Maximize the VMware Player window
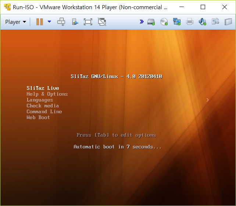The height and width of the screenshot is (206, 236). click(203, 7)
